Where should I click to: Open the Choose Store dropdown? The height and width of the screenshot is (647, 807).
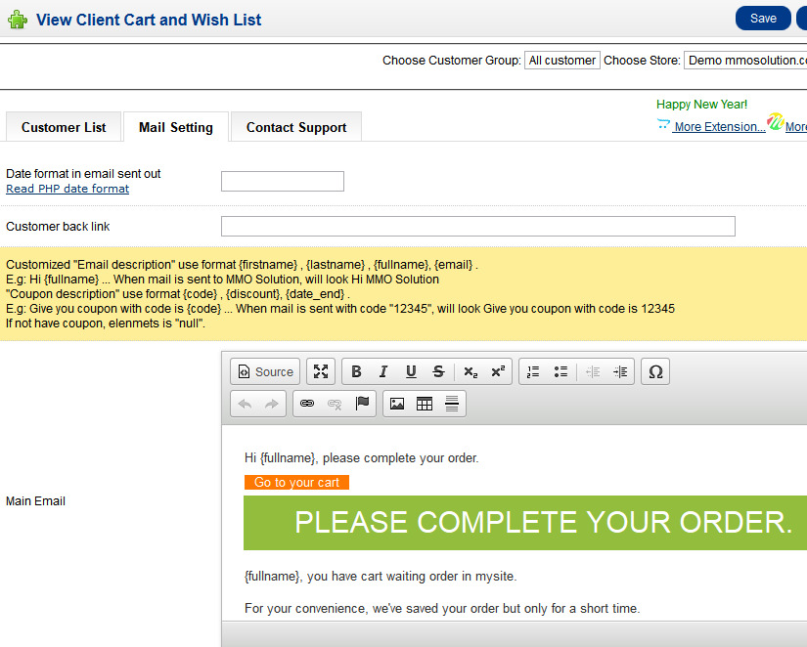click(745, 61)
